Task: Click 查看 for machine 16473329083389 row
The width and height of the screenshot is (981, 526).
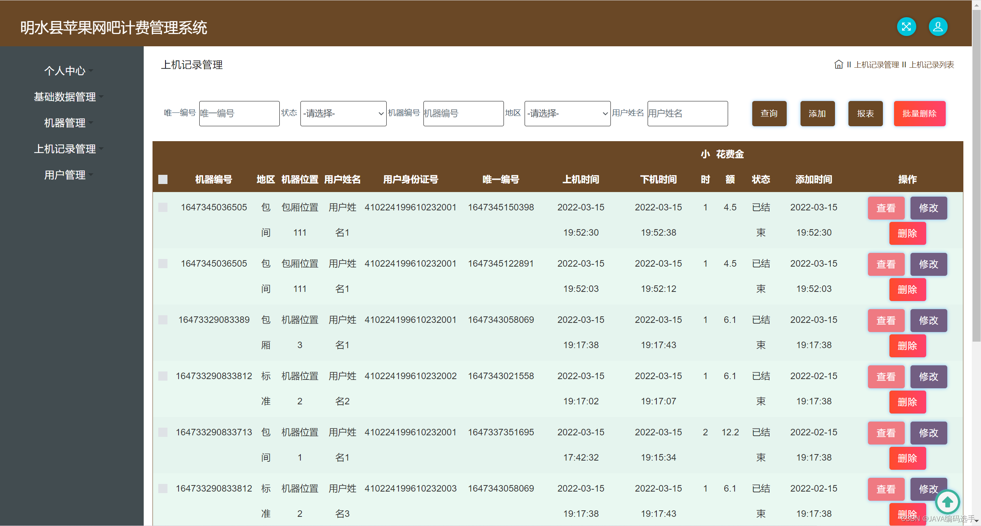Action: tap(886, 321)
